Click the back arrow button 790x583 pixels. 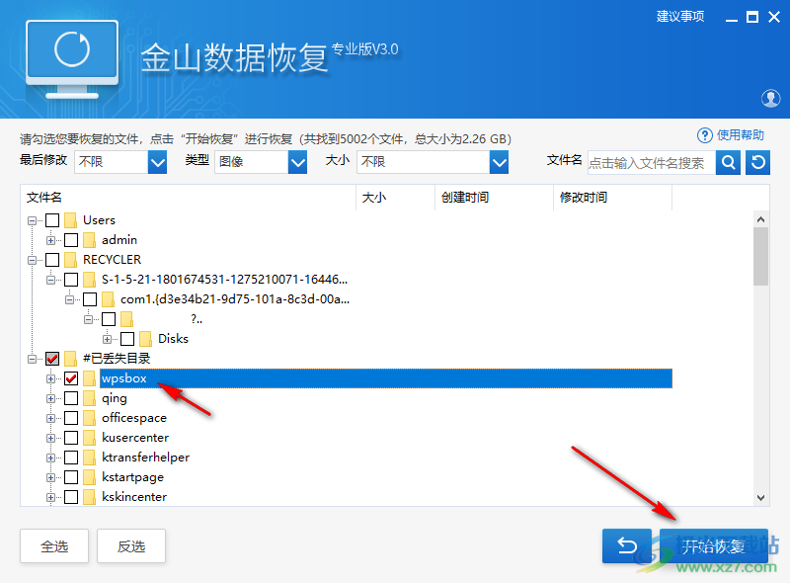627,545
